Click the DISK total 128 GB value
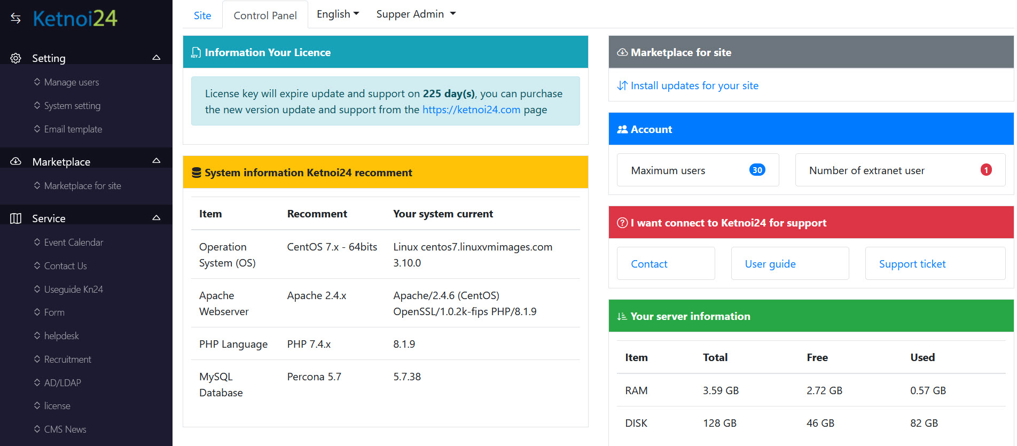 click(x=720, y=423)
